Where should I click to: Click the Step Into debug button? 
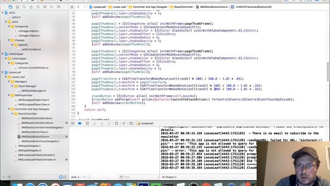102,123
